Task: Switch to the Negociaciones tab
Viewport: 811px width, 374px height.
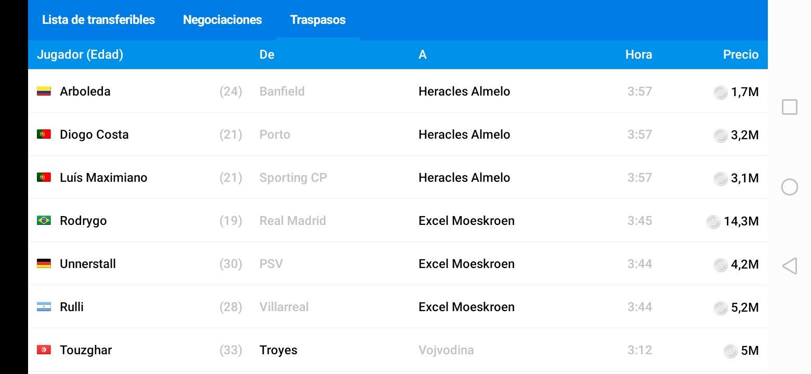Action: pyautogui.click(x=223, y=20)
